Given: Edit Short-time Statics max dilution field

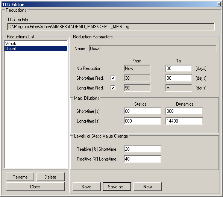Looking at the screenshot, I should (x=143, y=111).
